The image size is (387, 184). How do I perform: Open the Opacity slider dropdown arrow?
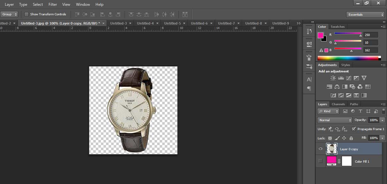pyautogui.click(x=382, y=120)
